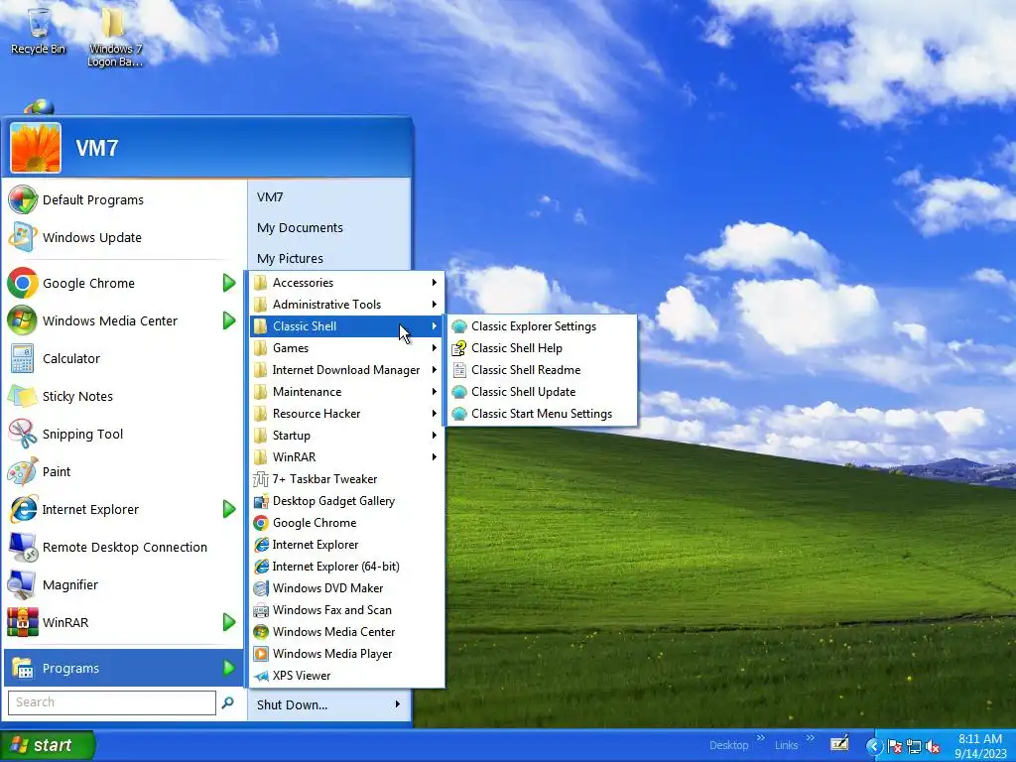Open Sticky Notes

click(x=123, y=396)
